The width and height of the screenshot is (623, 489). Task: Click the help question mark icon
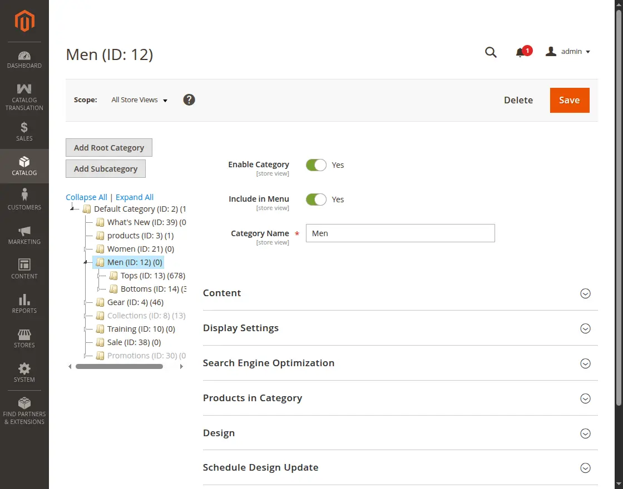(189, 100)
